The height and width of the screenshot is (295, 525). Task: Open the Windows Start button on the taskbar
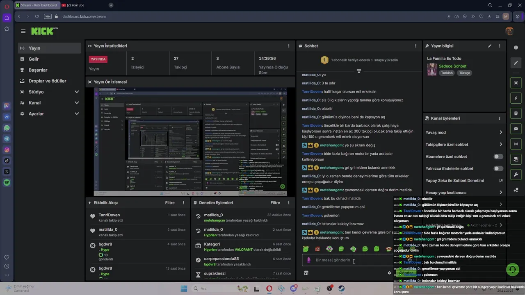click(x=184, y=288)
